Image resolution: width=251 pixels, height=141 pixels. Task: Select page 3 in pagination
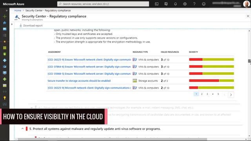click(207, 94)
